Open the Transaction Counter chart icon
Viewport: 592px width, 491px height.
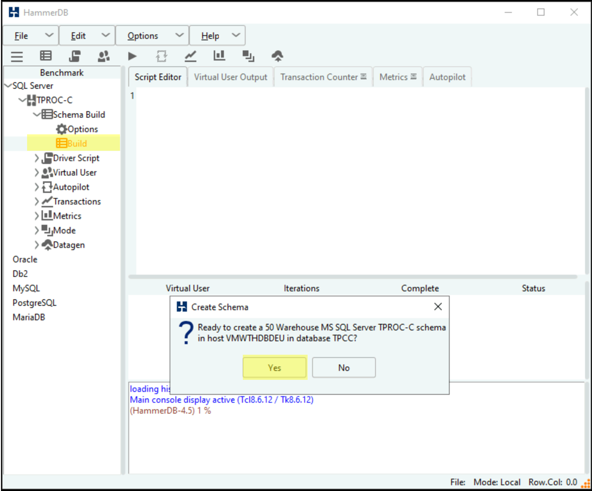coord(191,57)
